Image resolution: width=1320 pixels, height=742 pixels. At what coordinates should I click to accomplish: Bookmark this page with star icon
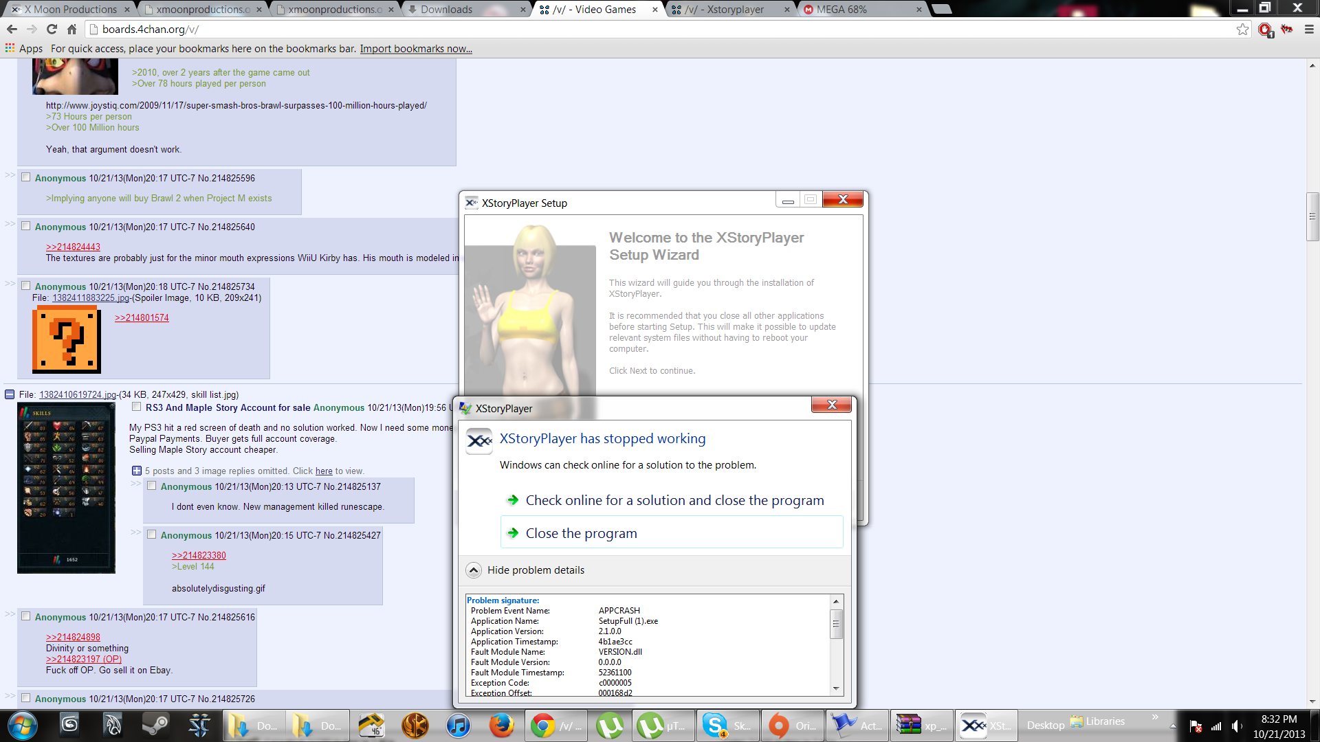coord(1242,29)
